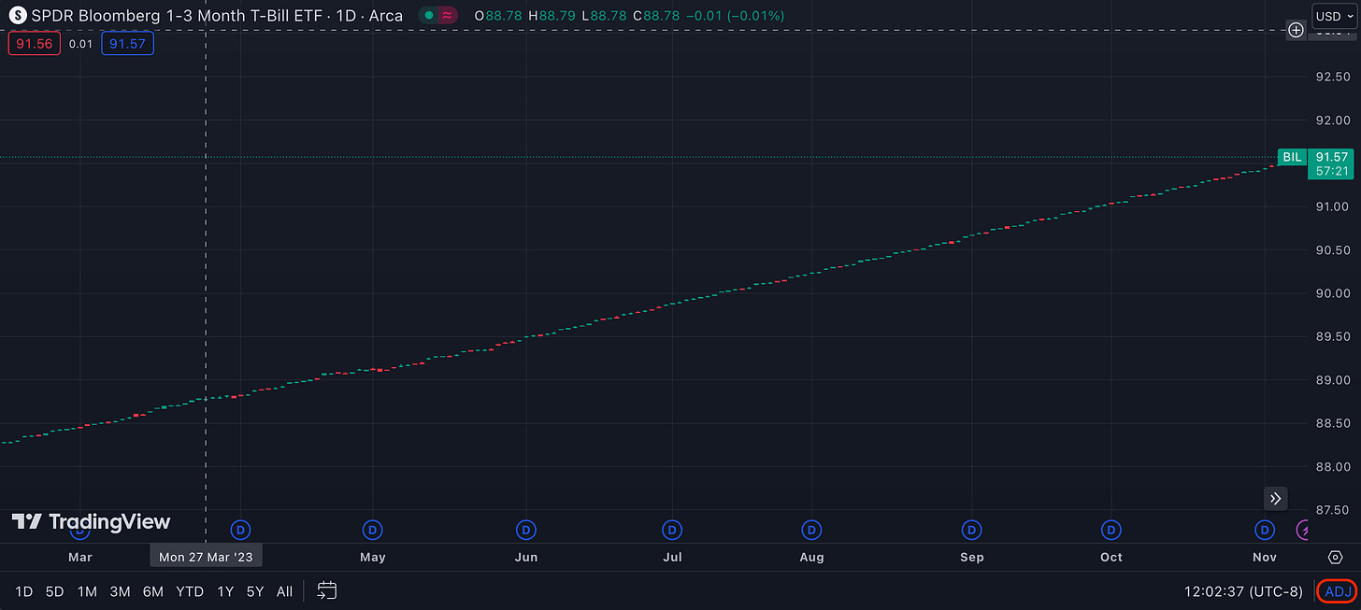Click the 89.50 price axis label
The height and width of the screenshot is (610, 1361).
tap(1332, 337)
